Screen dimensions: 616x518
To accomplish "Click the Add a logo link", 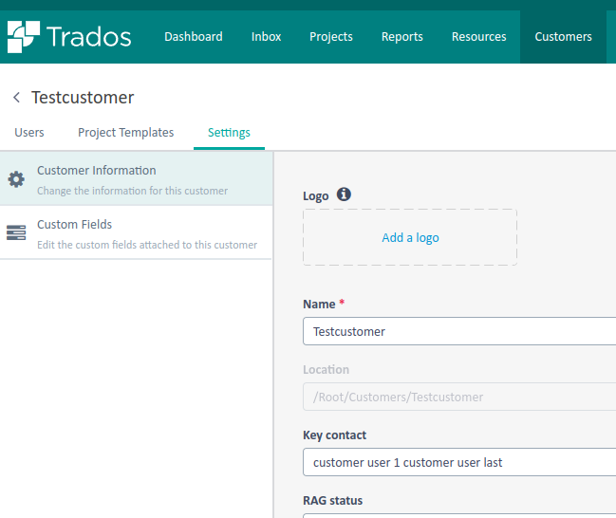I will point(410,237).
